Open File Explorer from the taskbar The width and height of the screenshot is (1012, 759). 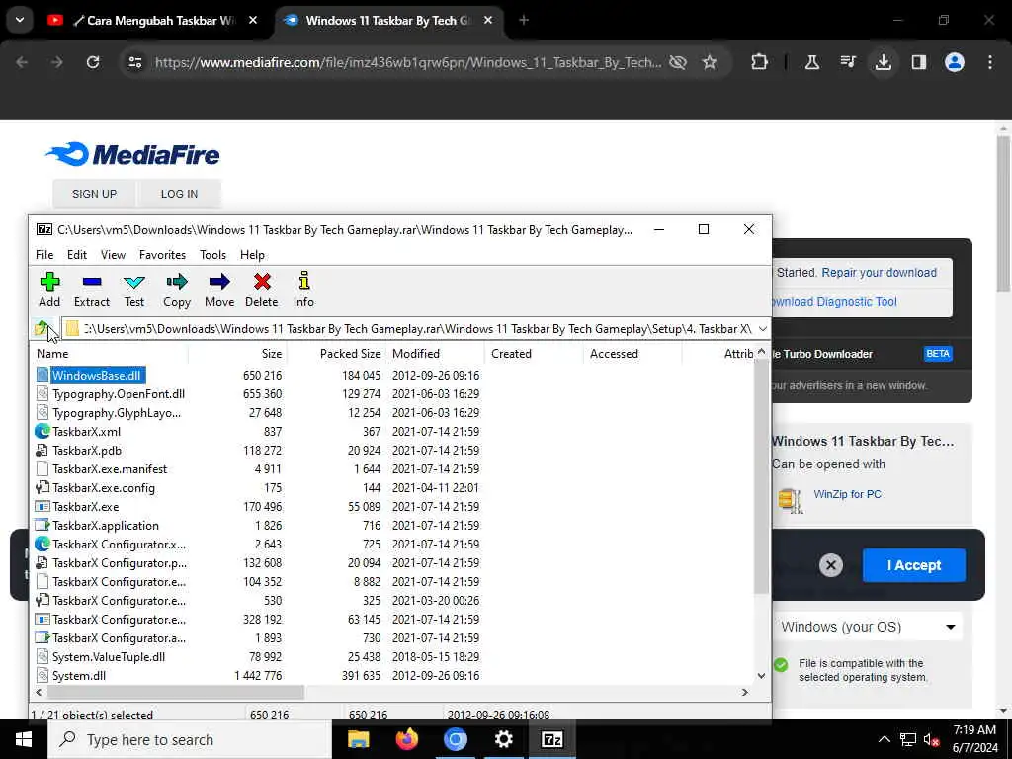pyautogui.click(x=358, y=739)
